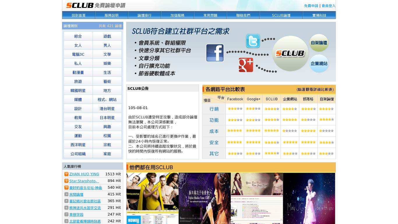Viewport: 398px width, 224px height.
Task: Click the Google+ icon in the banner
Action: (x=246, y=65)
